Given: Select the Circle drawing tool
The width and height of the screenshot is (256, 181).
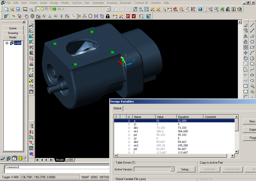Looking at the screenshot, I should (x=252, y=58).
